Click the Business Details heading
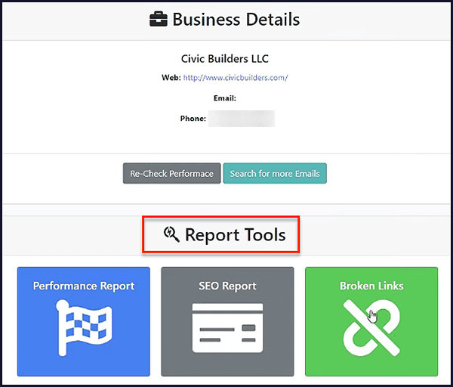Image resolution: width=453 pixels, height=387 pixels. pos(236,20)
